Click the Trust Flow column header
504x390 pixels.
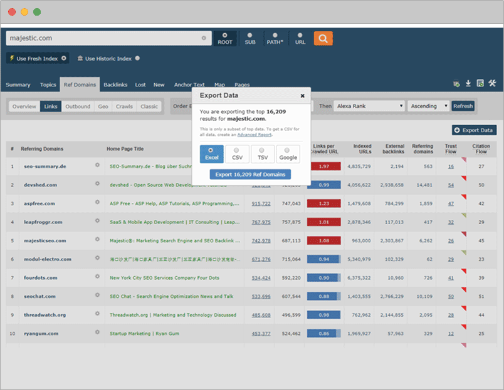[x=451, y=148]
